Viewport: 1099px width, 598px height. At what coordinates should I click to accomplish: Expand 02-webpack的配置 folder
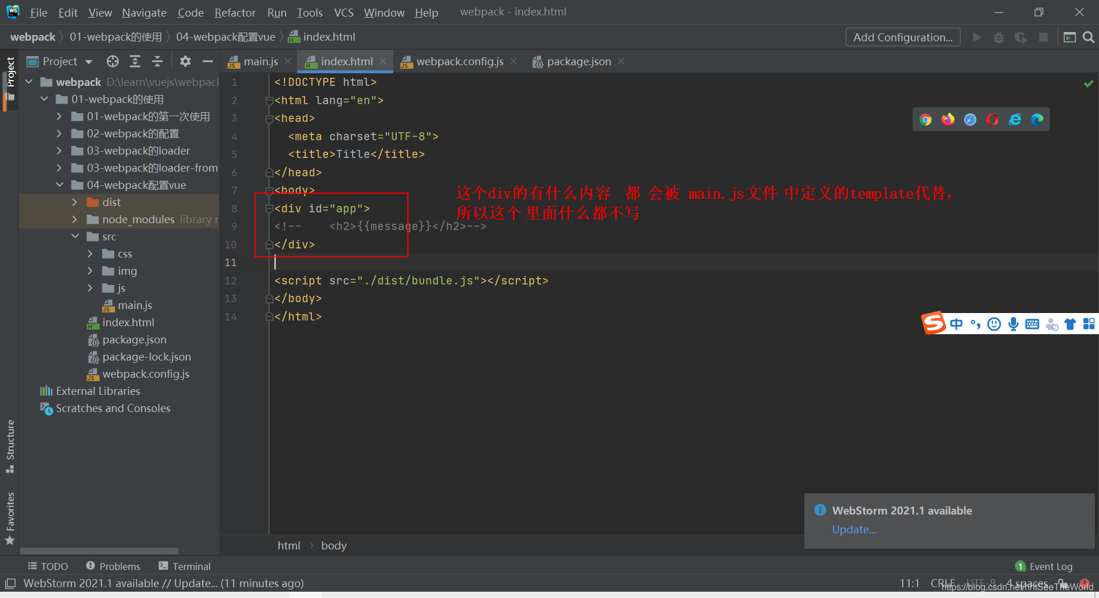pos(60,133)
